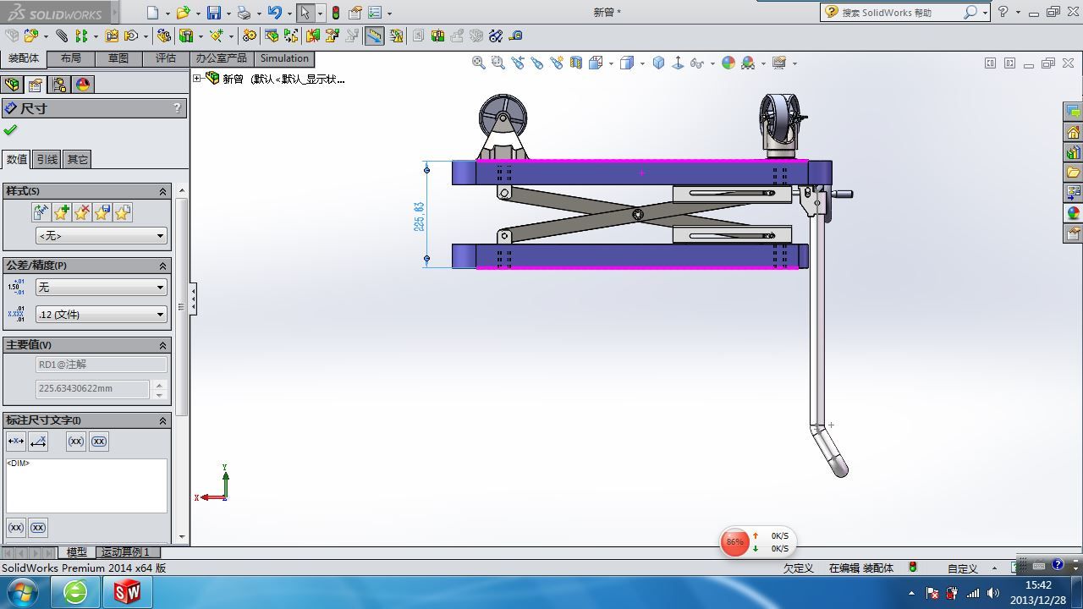Click the New document icon
The height and width of the screenshot is (609, 1083).
[x=152, y=13]
